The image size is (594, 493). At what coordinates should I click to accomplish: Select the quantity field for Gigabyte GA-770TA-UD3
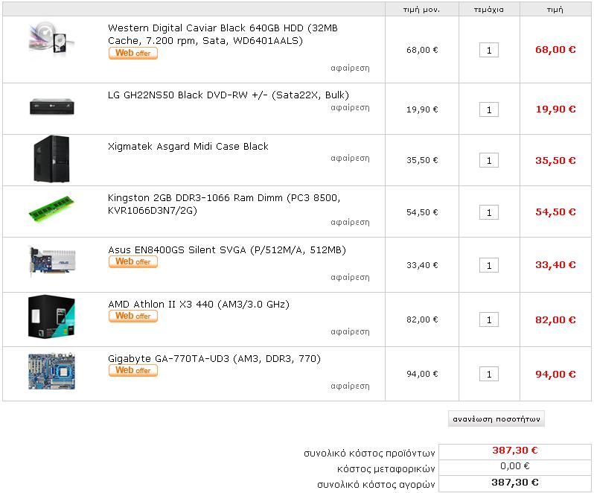pyautogui.click(x=489, y=374)
